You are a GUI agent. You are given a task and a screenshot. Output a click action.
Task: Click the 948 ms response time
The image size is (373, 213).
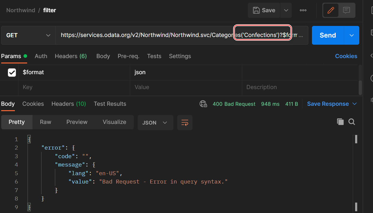coord(270,104)
